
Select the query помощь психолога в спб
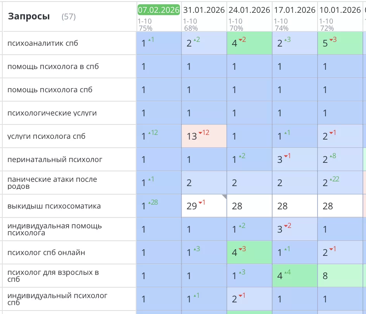(53, 66)
